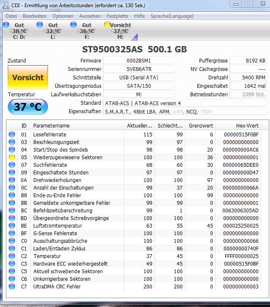The height and width of the screenshot is (307, 270).
Task: Click the status icon for Unkorrigierbare Sektoren
Action: (12, 279)
